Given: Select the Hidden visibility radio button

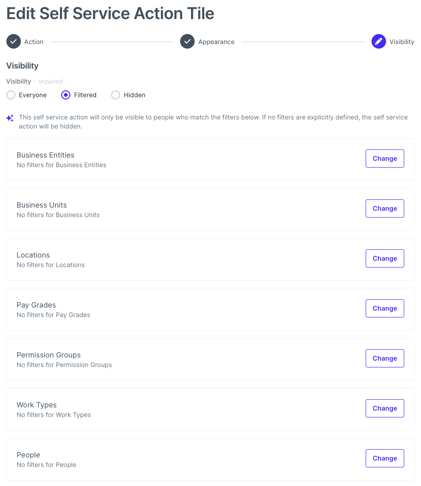Looking at the screenshot, I should [116, 95].
